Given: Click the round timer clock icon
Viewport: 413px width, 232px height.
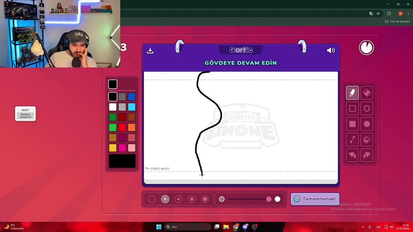Looking at the screenshot, I should 367,48.
